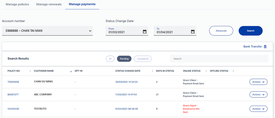Click the DAYS IN STATUS column header
Screen dimensions: 275x118
coord(165,71)
